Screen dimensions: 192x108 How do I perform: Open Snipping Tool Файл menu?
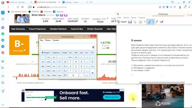tap(119, 17)
